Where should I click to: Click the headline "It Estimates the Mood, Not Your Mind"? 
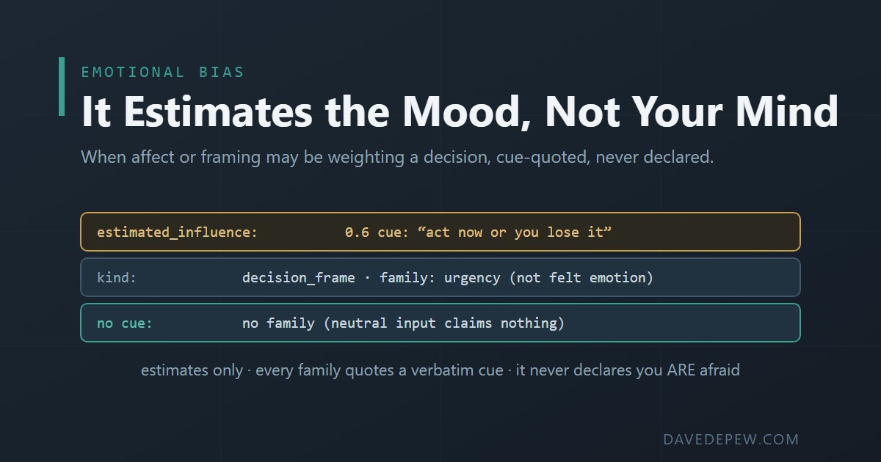pyautogui.click(x=460, y=111)
